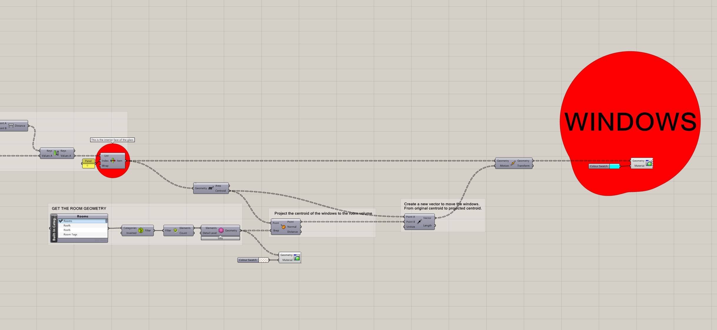This screenshot has height=330, width=717.
Task: Click the cyan Colour Swatch color
Action: (x=614, y=166)
